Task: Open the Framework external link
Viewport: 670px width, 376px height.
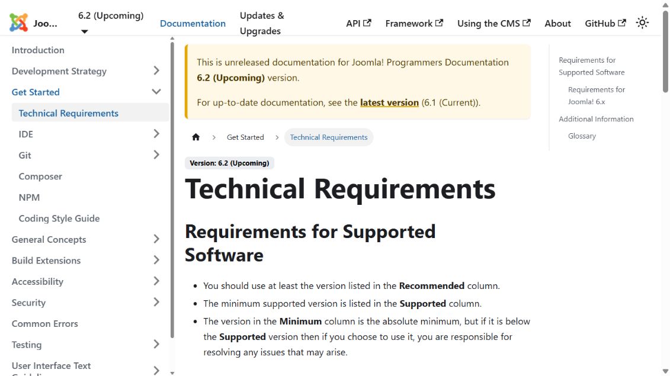Action: tap(414, 24)
